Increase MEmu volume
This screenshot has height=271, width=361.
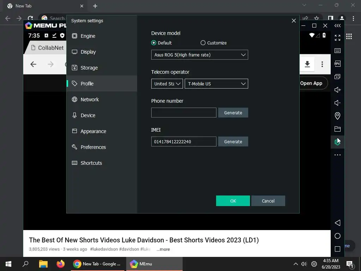337,90
